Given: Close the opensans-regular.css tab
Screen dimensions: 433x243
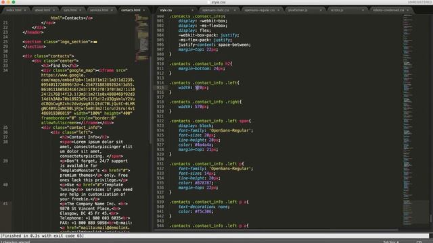Looking at the screenshot, I should (278, 10).
